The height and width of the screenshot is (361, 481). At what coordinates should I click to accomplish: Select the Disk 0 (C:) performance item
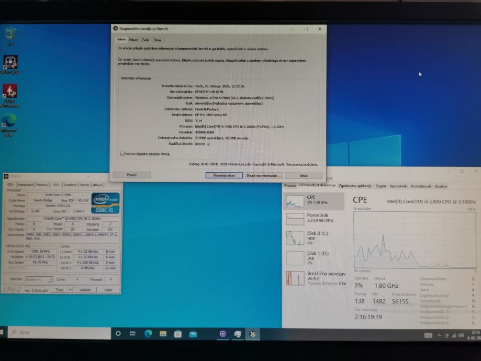(x=314, y=238)
